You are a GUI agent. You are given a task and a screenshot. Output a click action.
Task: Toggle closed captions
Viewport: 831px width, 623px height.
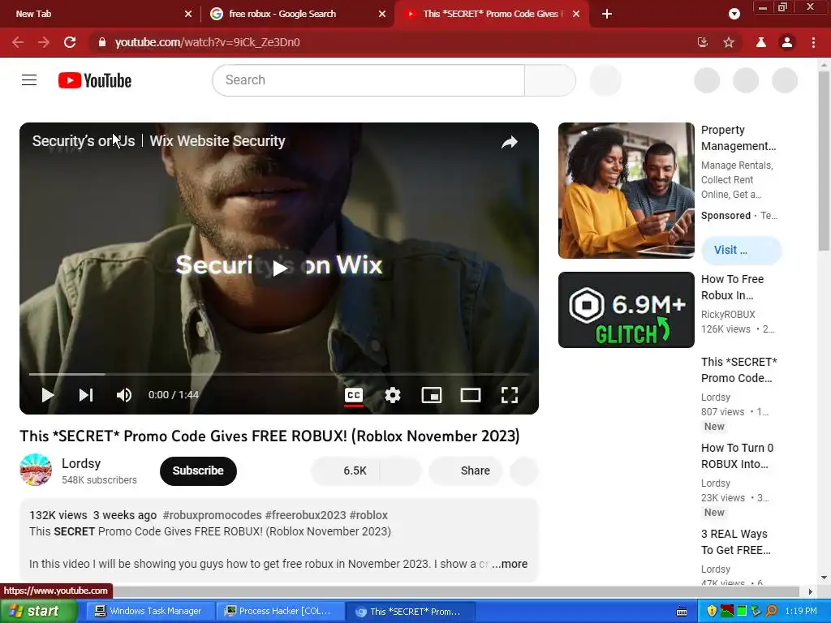(x=354, y=395)
